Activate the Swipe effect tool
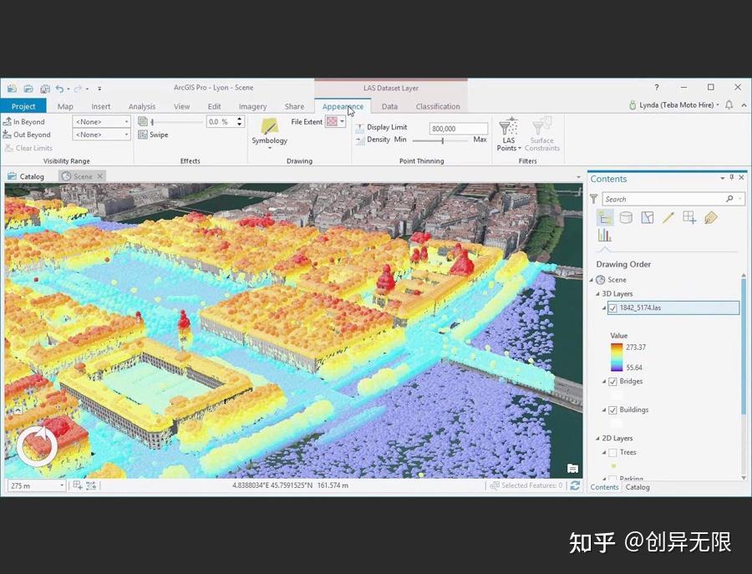Image resolution: width=752 pixels, height=574 pixels. tap(155, 135)
